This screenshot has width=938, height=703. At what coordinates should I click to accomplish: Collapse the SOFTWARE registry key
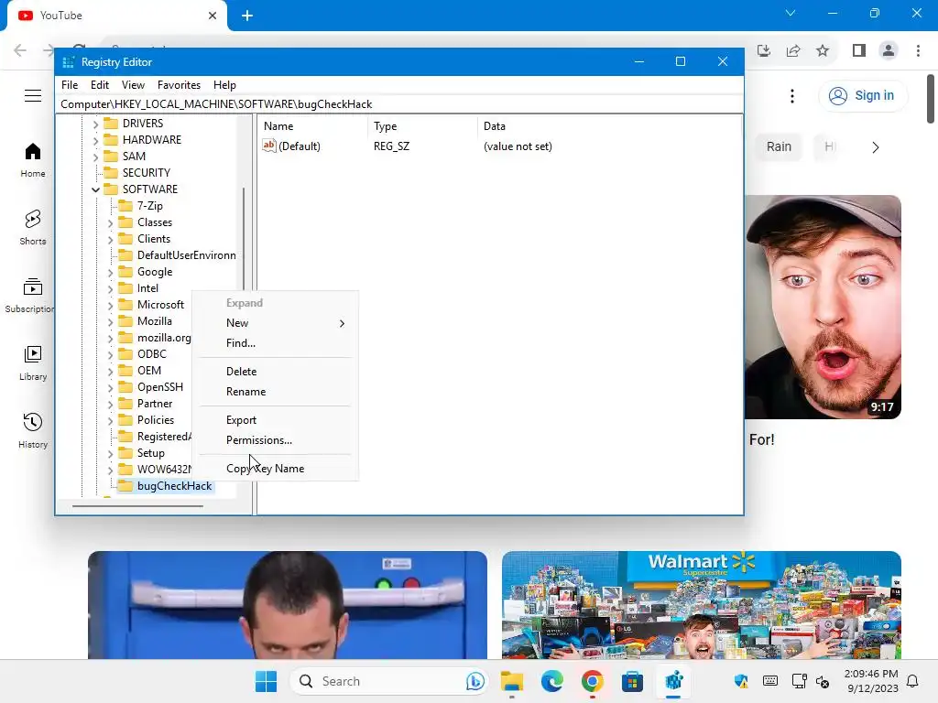point(95,189)
